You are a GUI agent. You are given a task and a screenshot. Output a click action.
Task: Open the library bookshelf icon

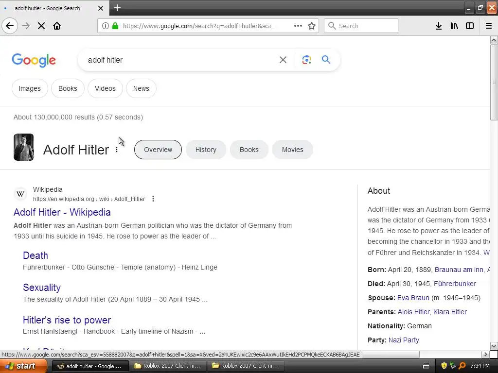click(x=454, y=26)
